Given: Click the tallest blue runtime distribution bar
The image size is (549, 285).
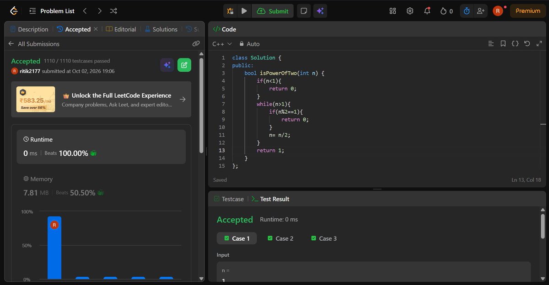Looking at the screenshot, I should pos(54,248).
